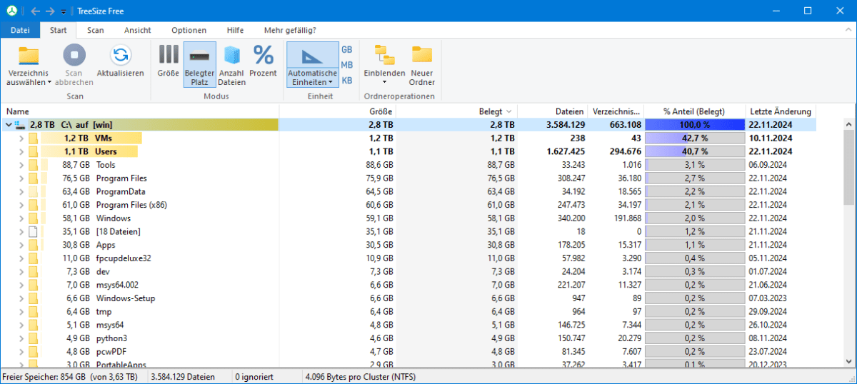Viewport: 857px width, 384px height.
Task: Click the Windows-Setup folder icon
Action: [x=33, y=298]
